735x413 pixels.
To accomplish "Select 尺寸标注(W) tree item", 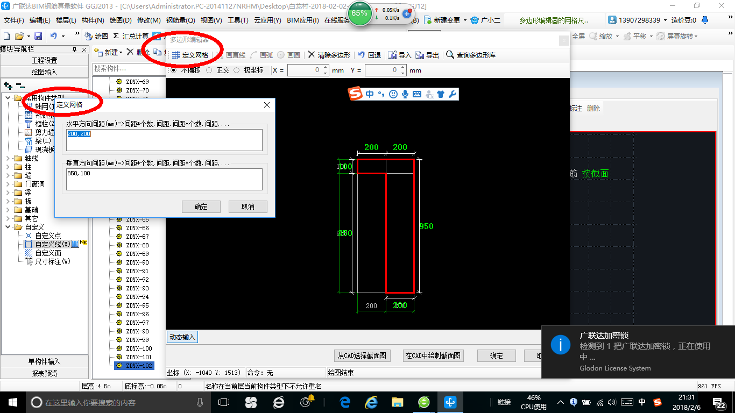I will tap(53, 261).
